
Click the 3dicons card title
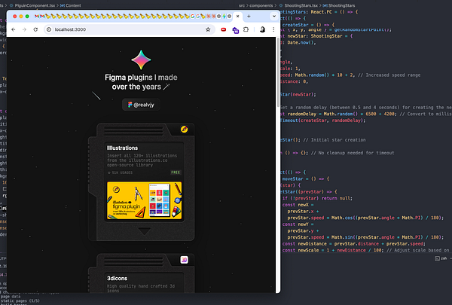pyautogui.click(x=117, y=278)
